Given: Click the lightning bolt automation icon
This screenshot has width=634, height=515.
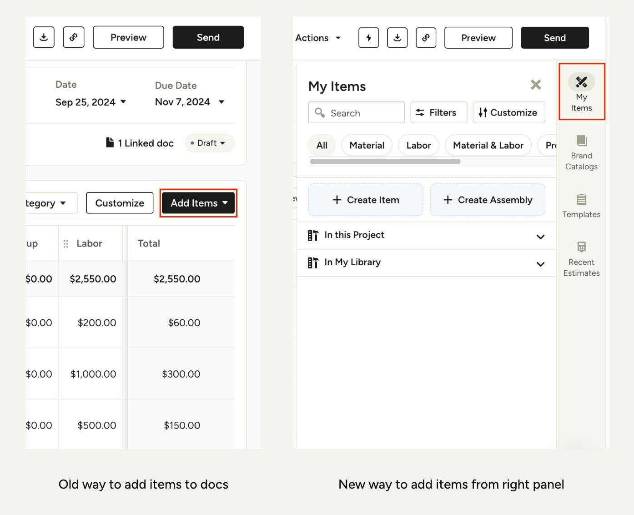Looking at the screenshot, I should [x=368, y=38].
